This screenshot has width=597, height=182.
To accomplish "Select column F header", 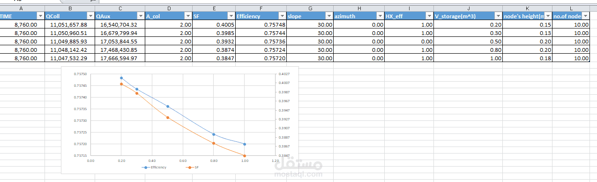I will [261, 8].
